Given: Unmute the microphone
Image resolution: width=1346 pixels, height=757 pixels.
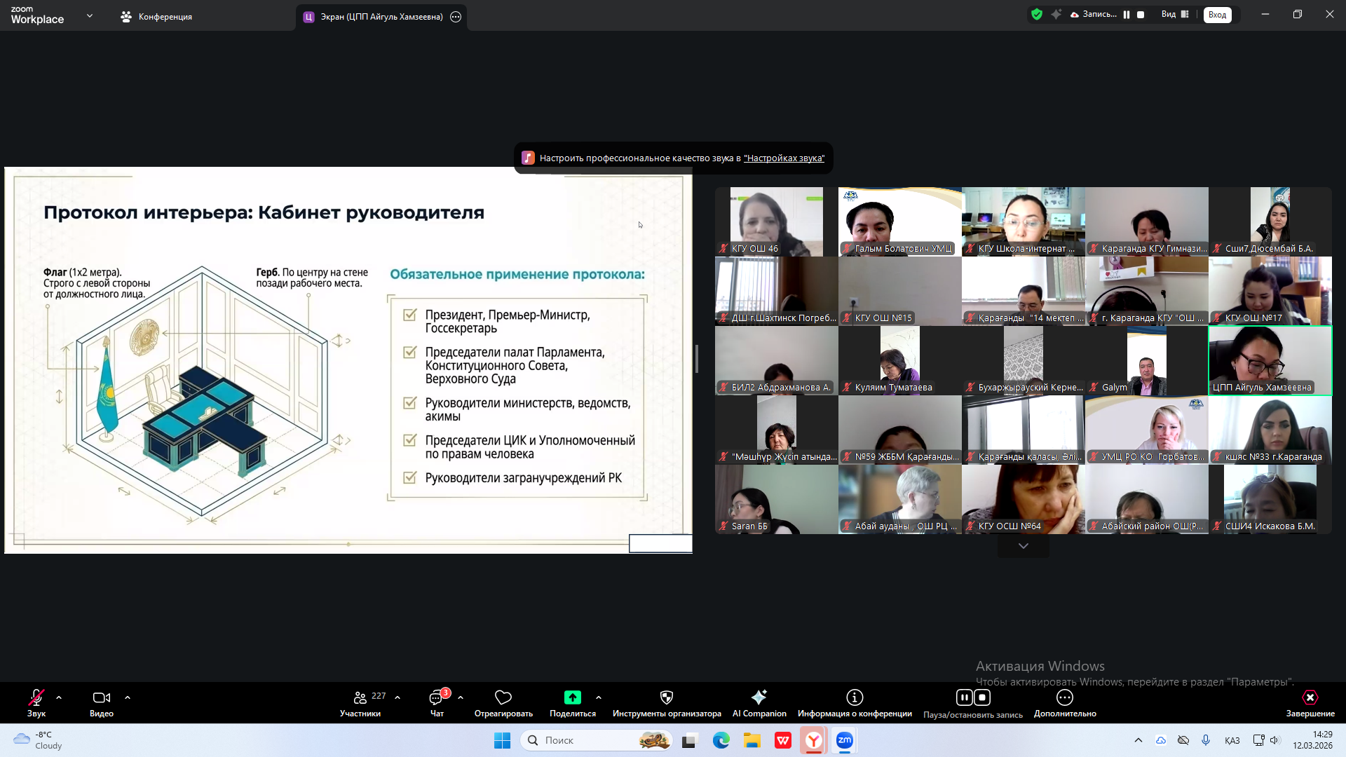Looking at the screenshot, I should coord(36,697).
